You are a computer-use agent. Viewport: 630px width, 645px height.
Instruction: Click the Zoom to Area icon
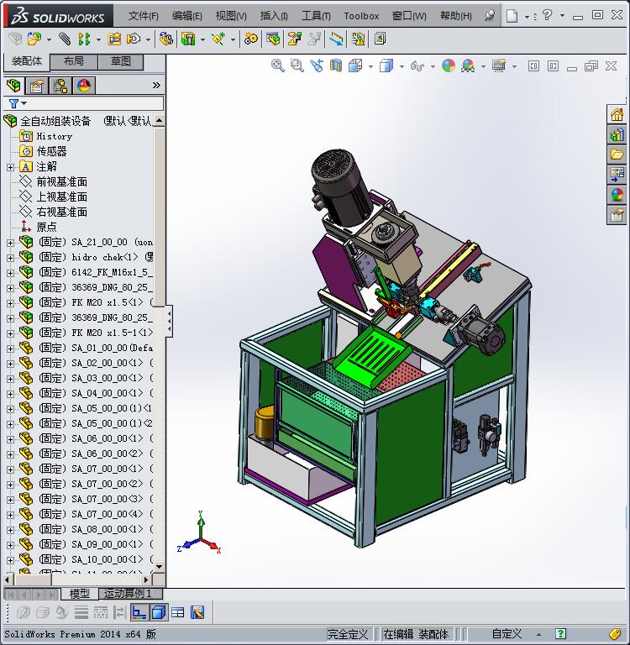[297, 66]
